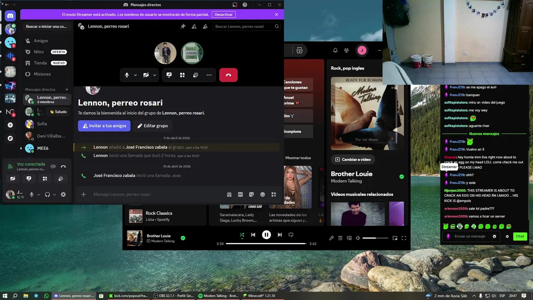The image size is (533, 300).
Task: Create new direct message plus icon
Action: pyautogui.click(x=67, y=90)
